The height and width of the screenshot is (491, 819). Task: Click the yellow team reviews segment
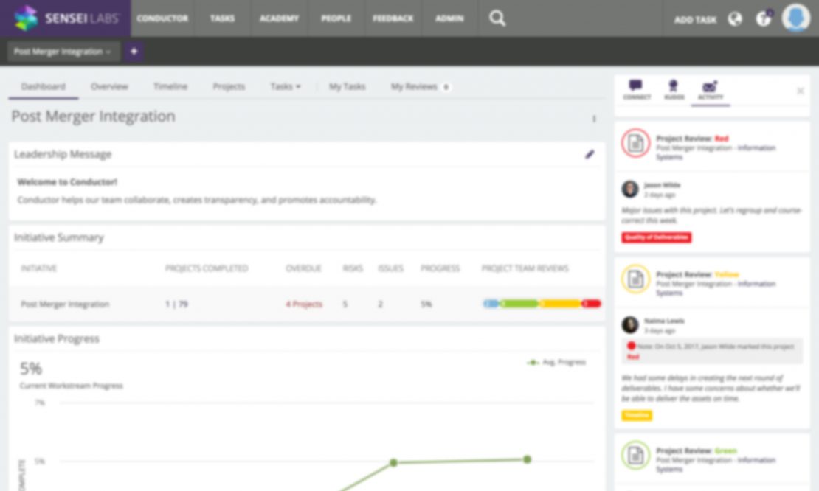[x=560, y=304]
